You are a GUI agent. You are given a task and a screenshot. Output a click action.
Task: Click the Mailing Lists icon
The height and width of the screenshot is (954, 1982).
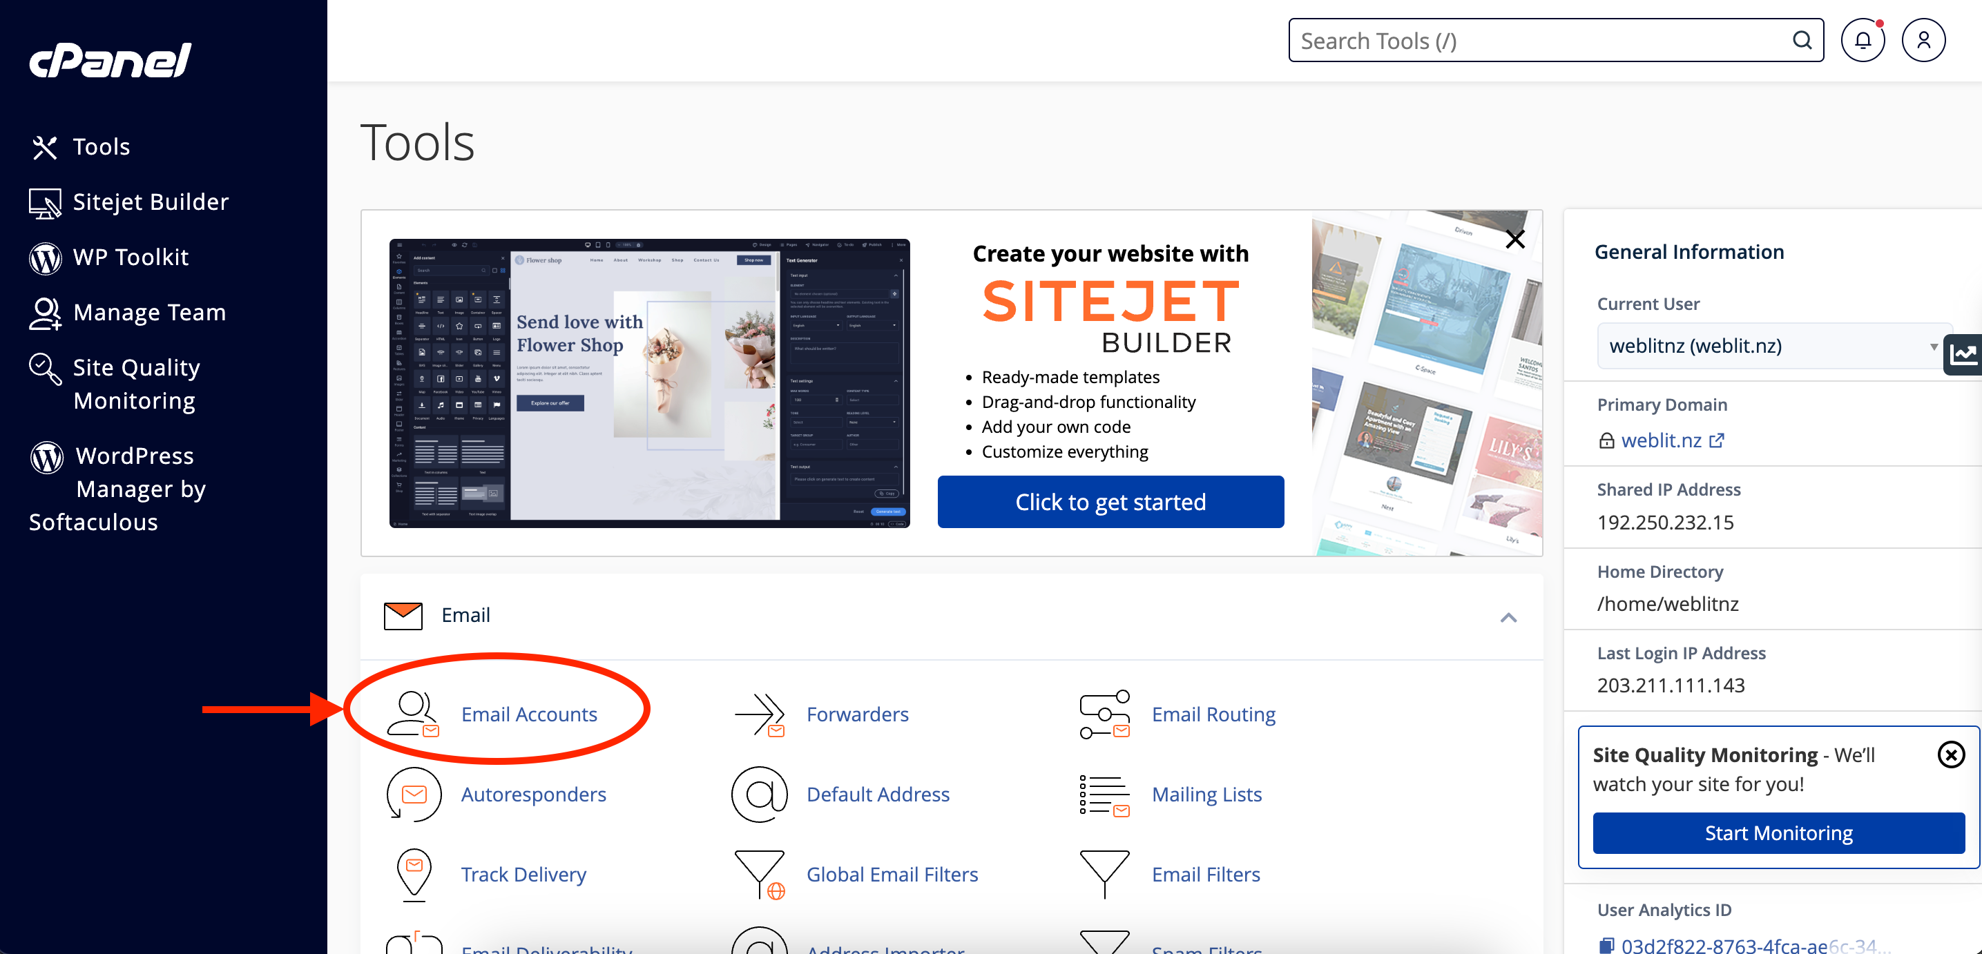(x=1105, y=795)
